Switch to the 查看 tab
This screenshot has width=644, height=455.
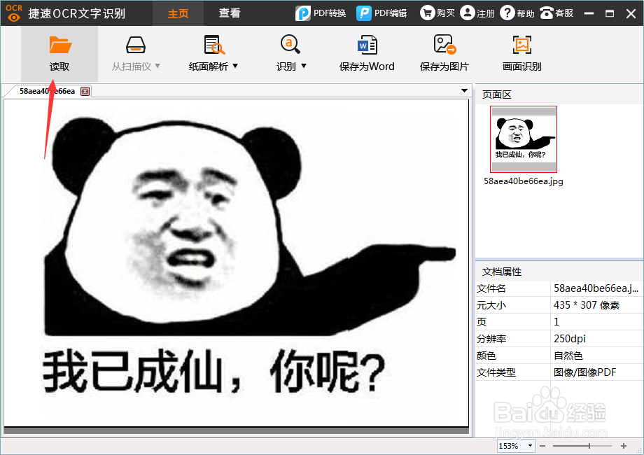point(229,13)
